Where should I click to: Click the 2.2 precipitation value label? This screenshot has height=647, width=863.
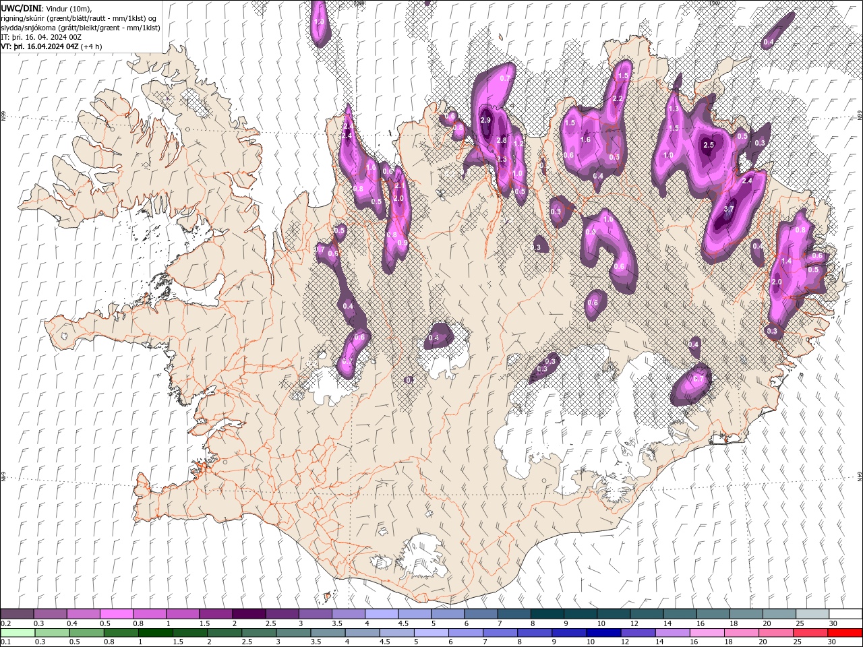click(x=617, y=98)
